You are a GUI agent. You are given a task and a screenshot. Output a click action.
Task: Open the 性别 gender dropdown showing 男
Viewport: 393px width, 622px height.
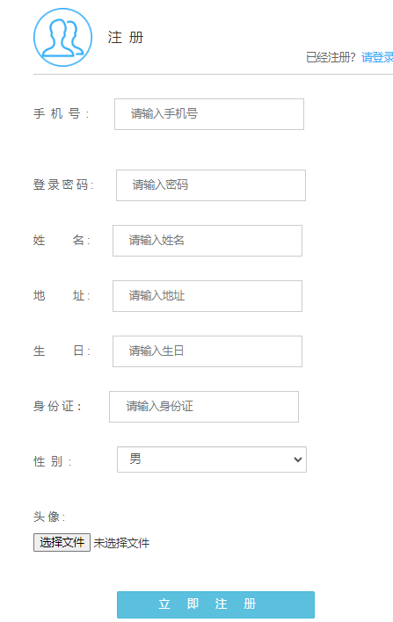pos(212,459)
